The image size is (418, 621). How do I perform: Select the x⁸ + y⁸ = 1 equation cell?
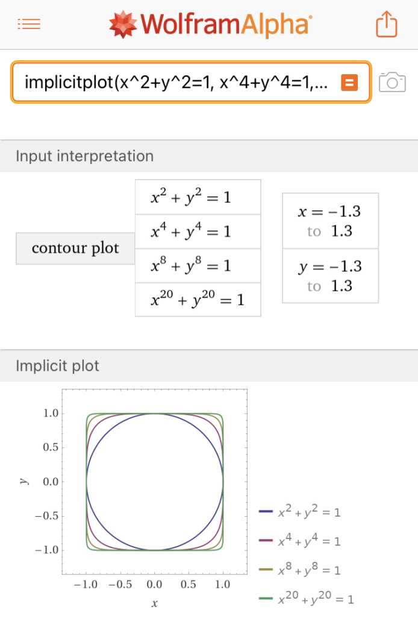198,265
